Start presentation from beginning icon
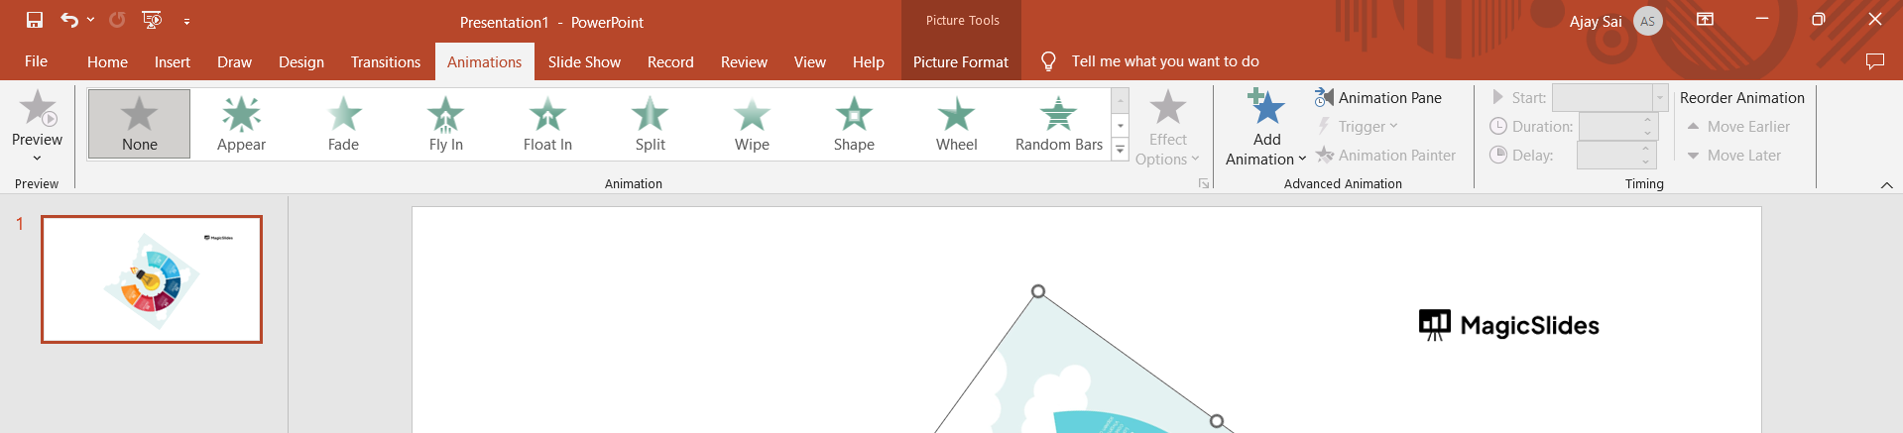Viewport: 1903px width, 433px height. (152, 20)
